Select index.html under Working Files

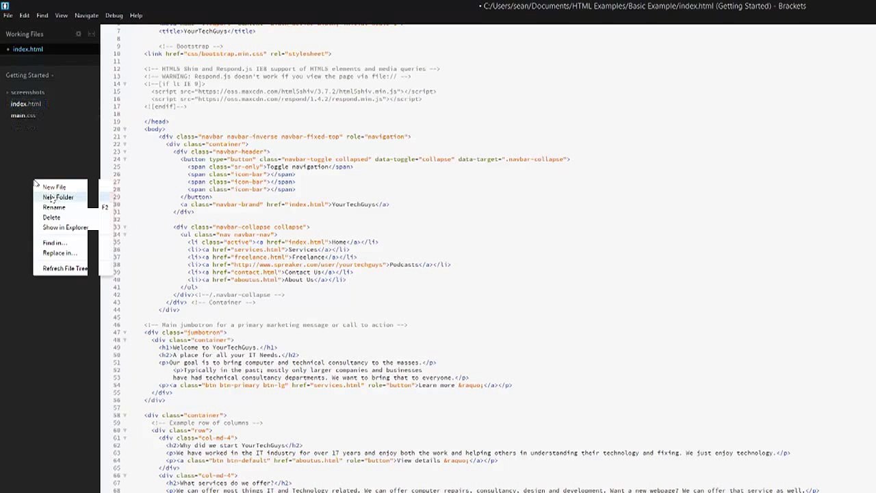[27, 49]
